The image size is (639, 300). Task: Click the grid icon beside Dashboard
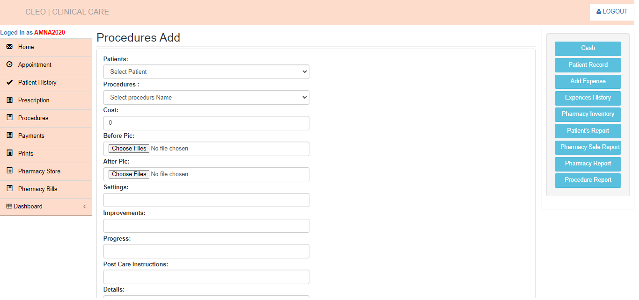click(9, 206)
